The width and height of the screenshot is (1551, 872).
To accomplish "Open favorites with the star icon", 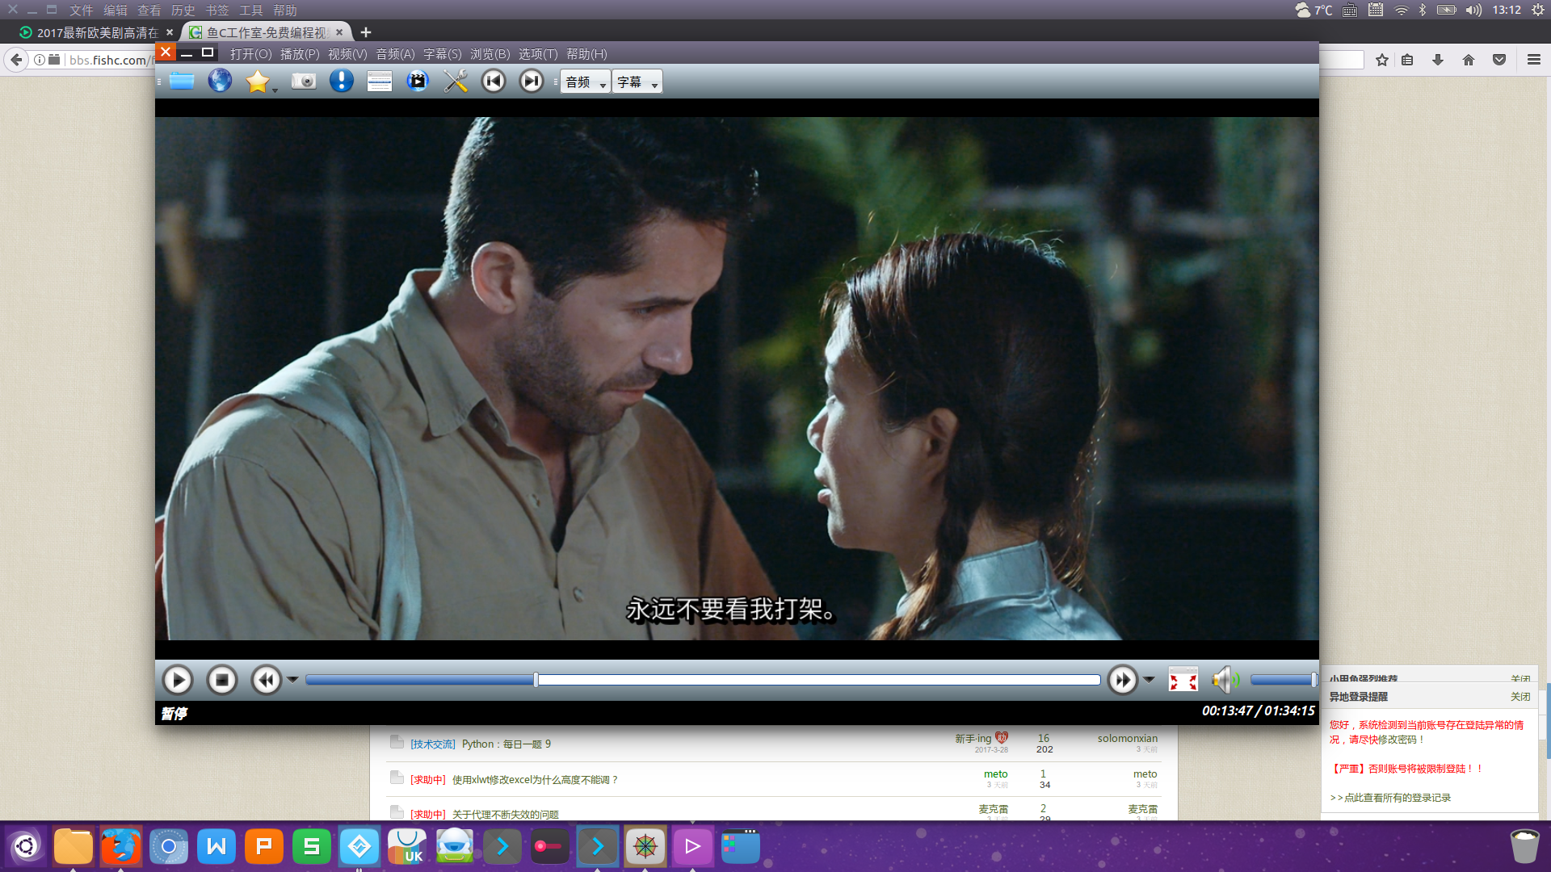I will (x=258, y=81).
